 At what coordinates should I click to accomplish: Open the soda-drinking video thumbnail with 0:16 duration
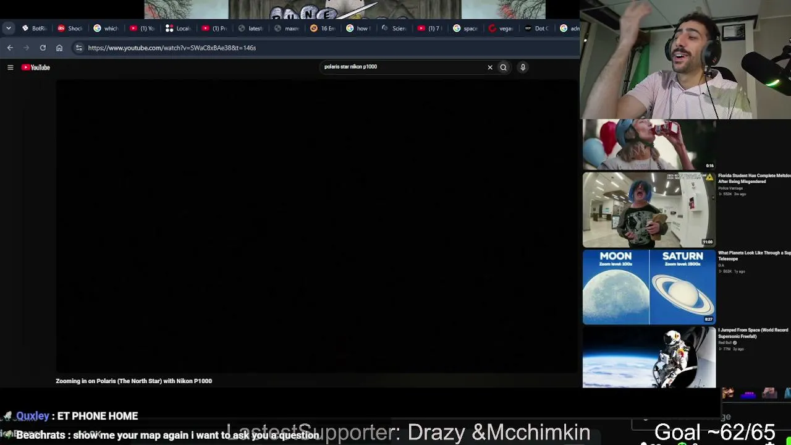tap(649, 144)
